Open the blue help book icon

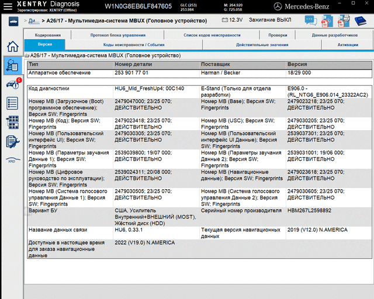pyautogui.click(x=361, y=20)
